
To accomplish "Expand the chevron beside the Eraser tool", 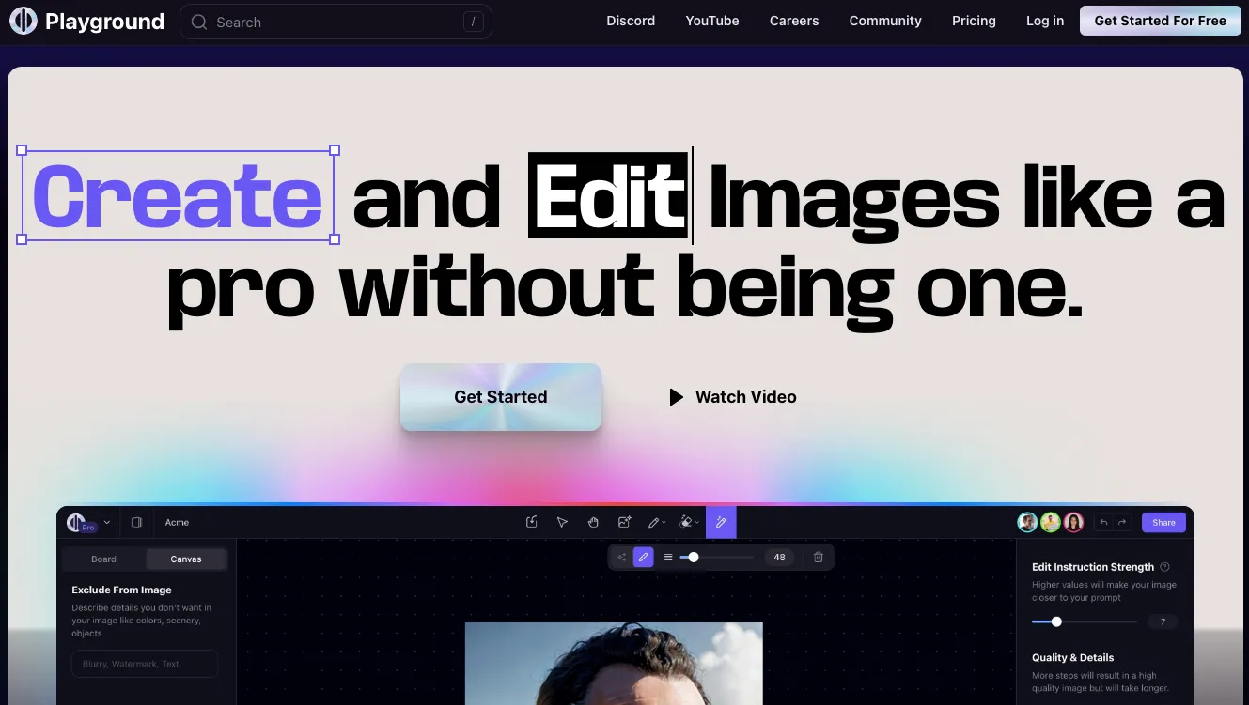I will tap(696, 522).
